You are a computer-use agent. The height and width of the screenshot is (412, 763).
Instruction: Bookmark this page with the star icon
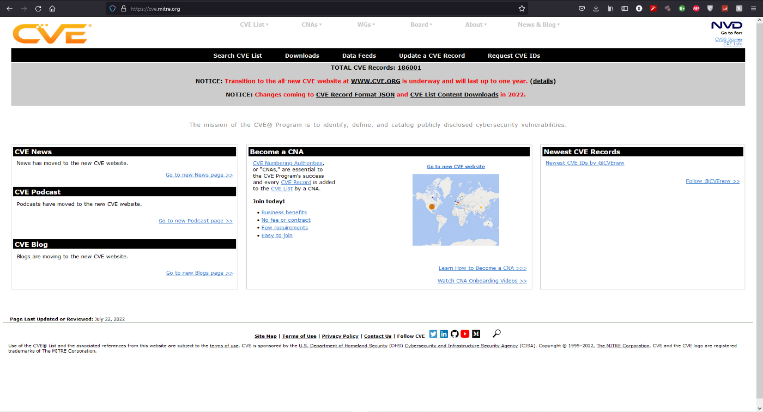point(522,9)
